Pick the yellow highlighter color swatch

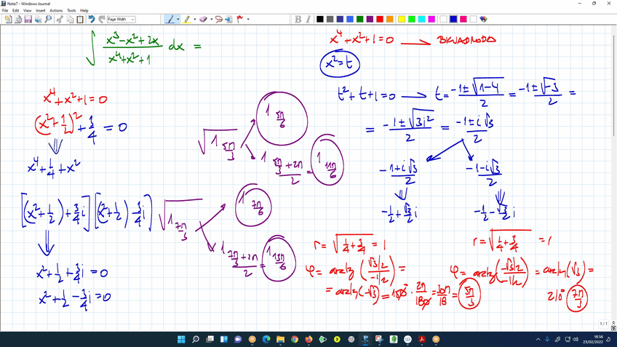[402, 19]
